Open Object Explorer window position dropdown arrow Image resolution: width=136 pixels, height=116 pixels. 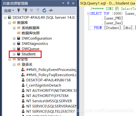63,3
